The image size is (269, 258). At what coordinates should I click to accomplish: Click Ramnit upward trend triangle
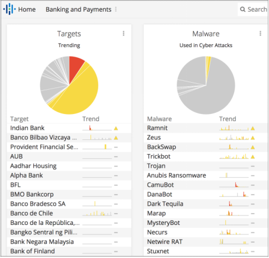[253, 129]
